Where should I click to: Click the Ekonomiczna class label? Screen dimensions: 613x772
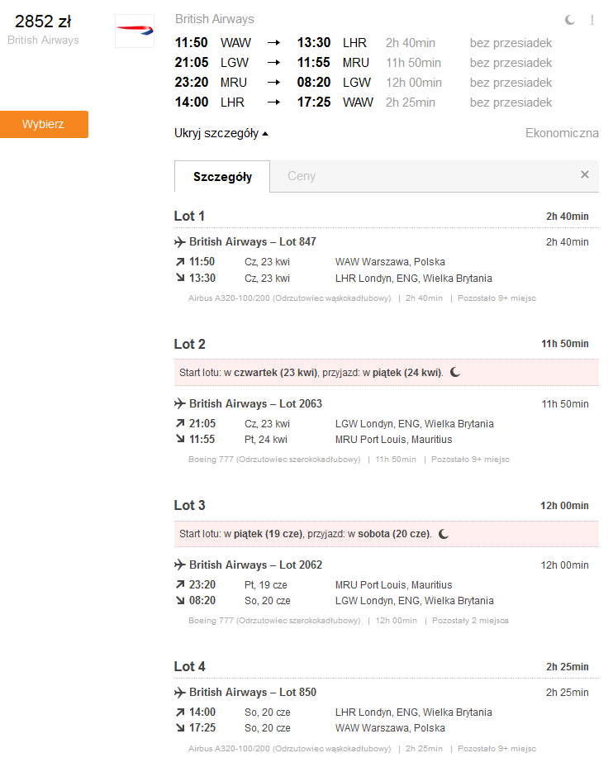click(x=562, y=133)
